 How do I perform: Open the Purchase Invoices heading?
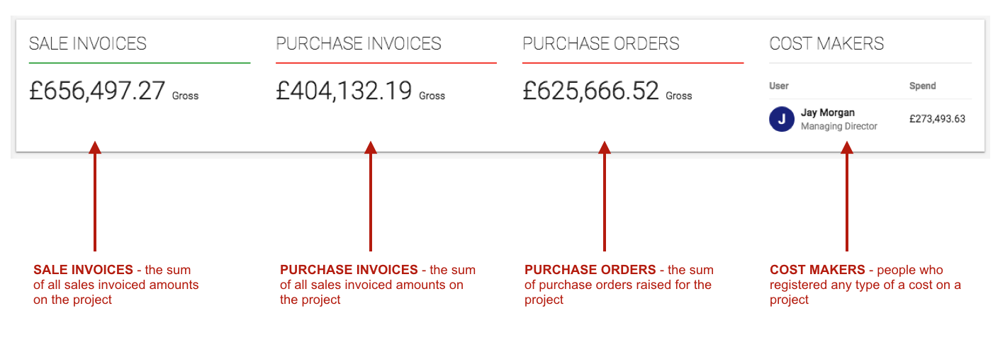[359, 44]
